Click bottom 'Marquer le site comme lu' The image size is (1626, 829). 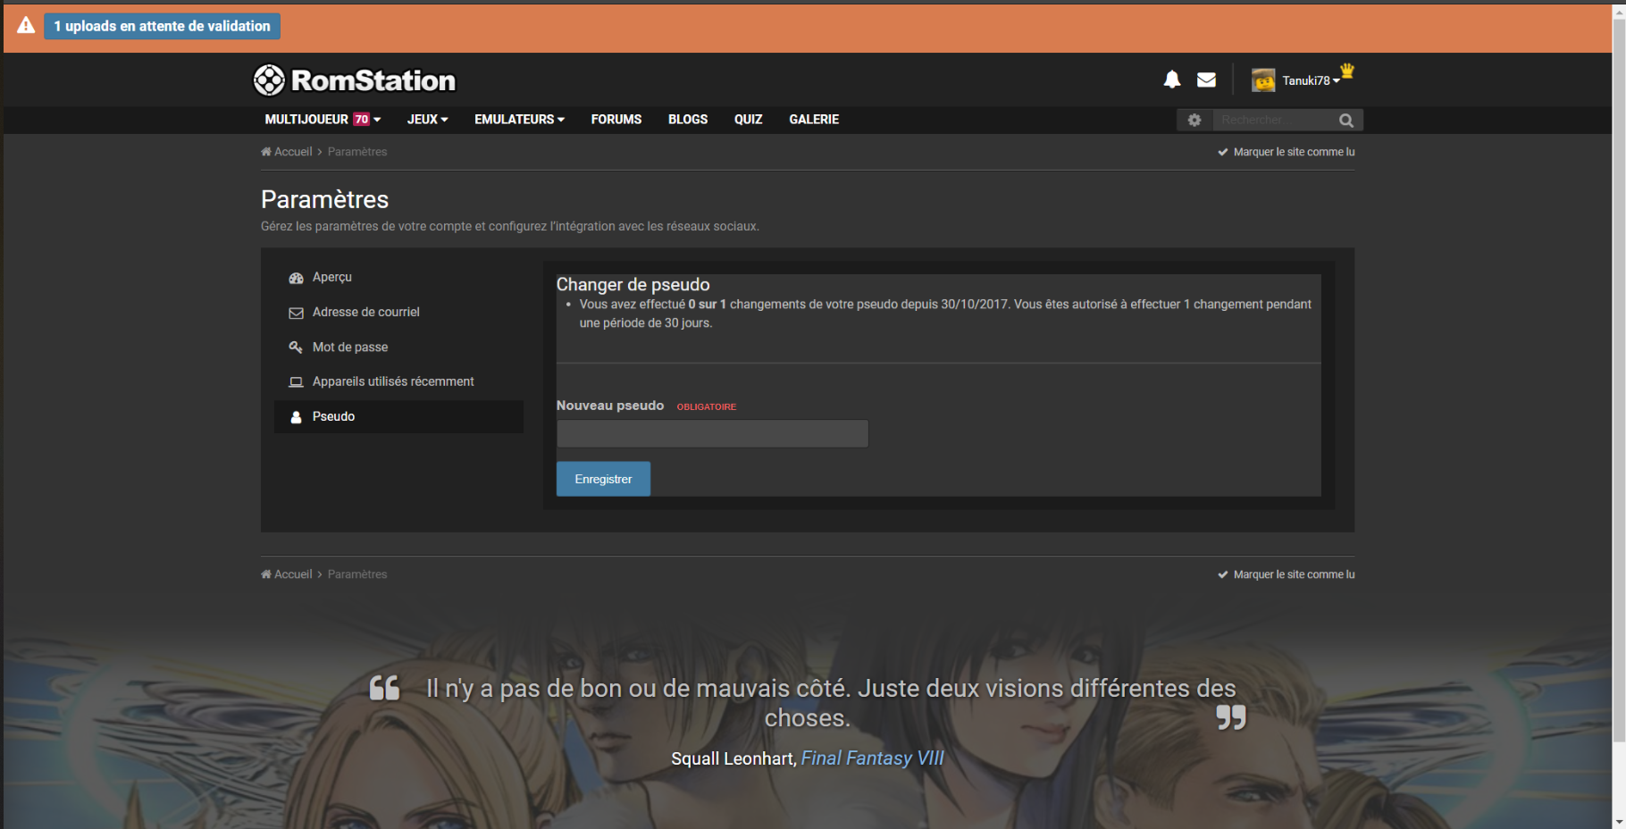tap(1287, 574)
